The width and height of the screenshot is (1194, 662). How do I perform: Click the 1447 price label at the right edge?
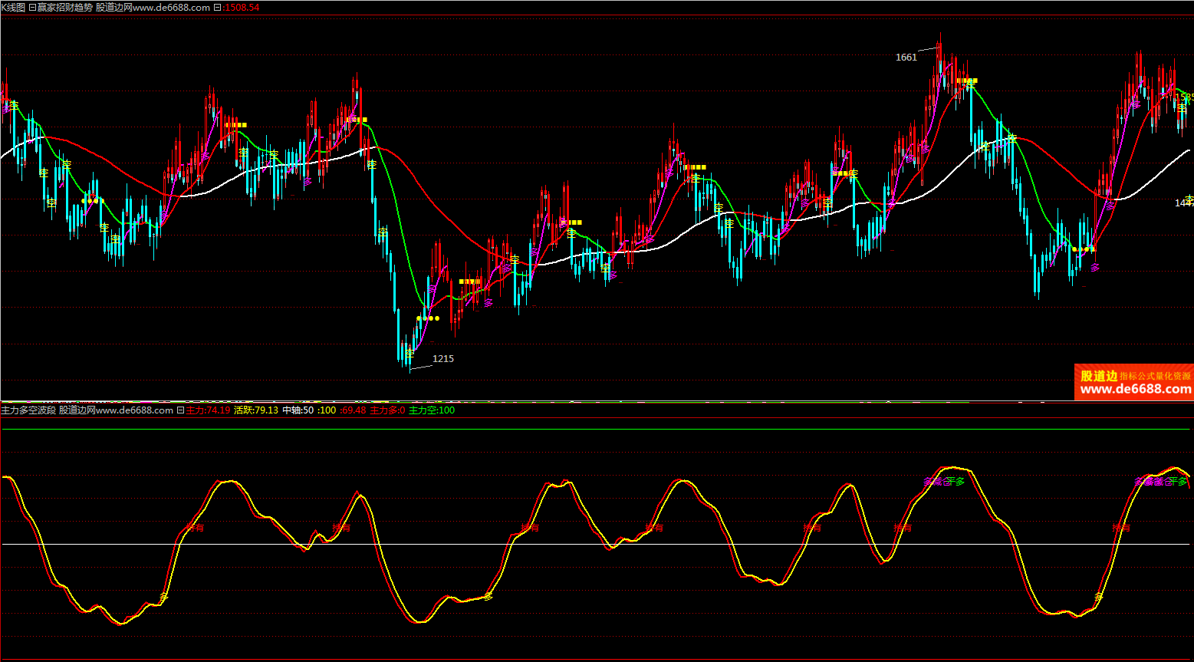[x=1184, y=203]
